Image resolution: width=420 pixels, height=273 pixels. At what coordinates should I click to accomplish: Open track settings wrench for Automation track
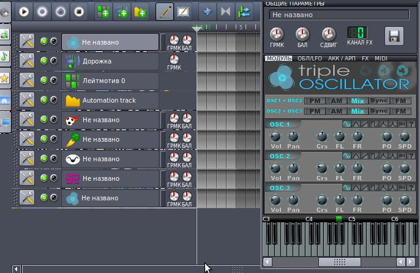click(27, 100)
